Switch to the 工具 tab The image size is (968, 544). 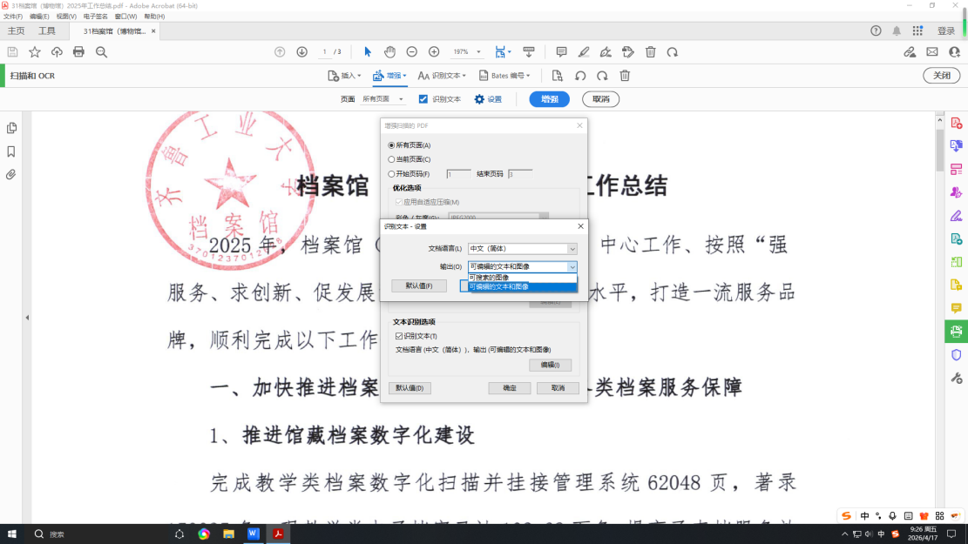pyautogui.click(x=46, y=31)
